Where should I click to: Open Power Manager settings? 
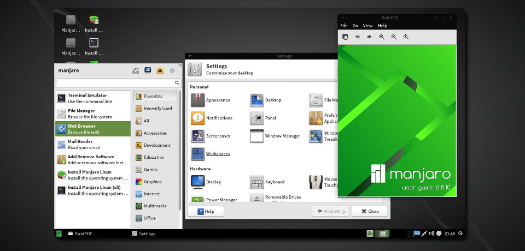(x=214, y=199)
